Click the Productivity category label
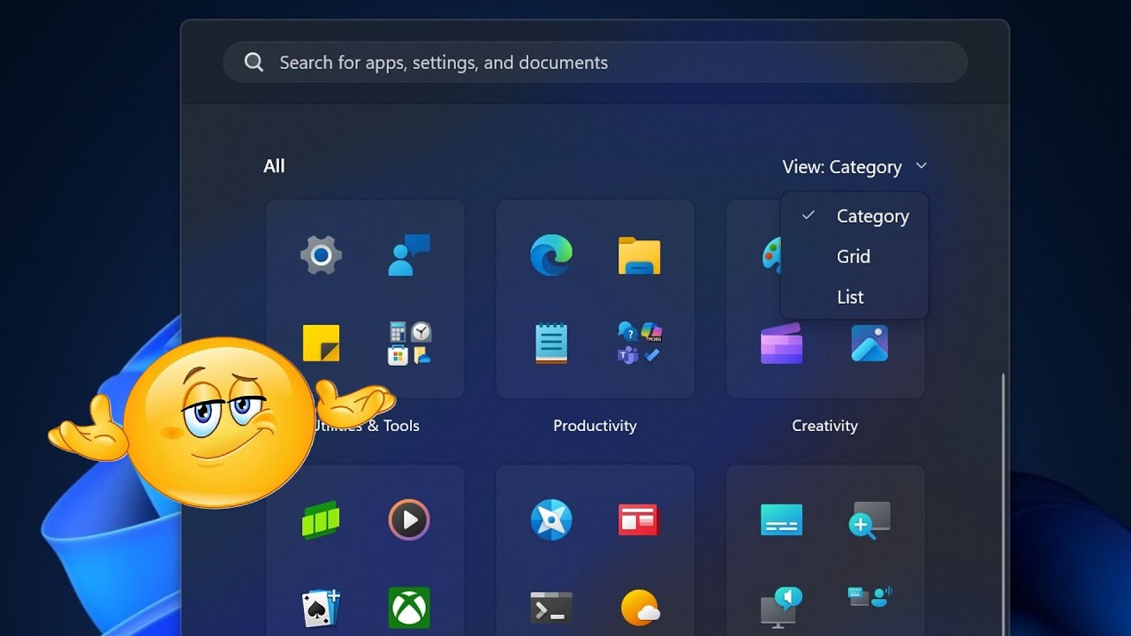The height and width of the screenshot is (636, 1131). click(x=595, y=426)
